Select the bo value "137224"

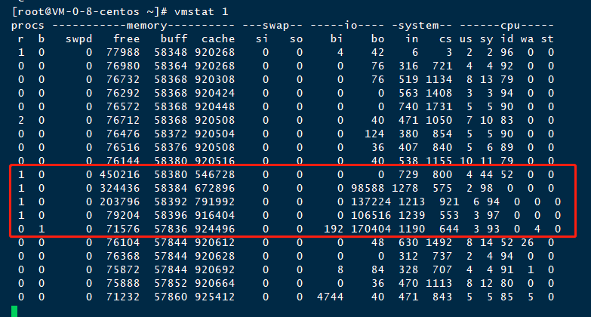tap(371, 202)
